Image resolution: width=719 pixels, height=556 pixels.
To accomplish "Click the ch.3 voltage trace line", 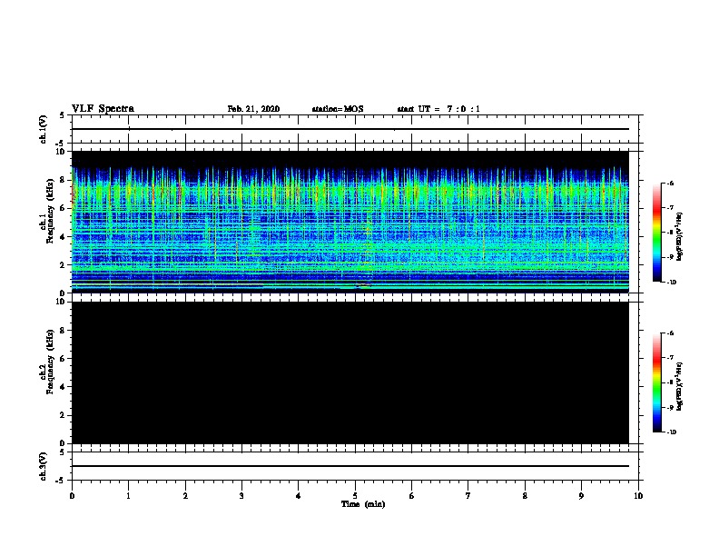I will pos(350,466).
